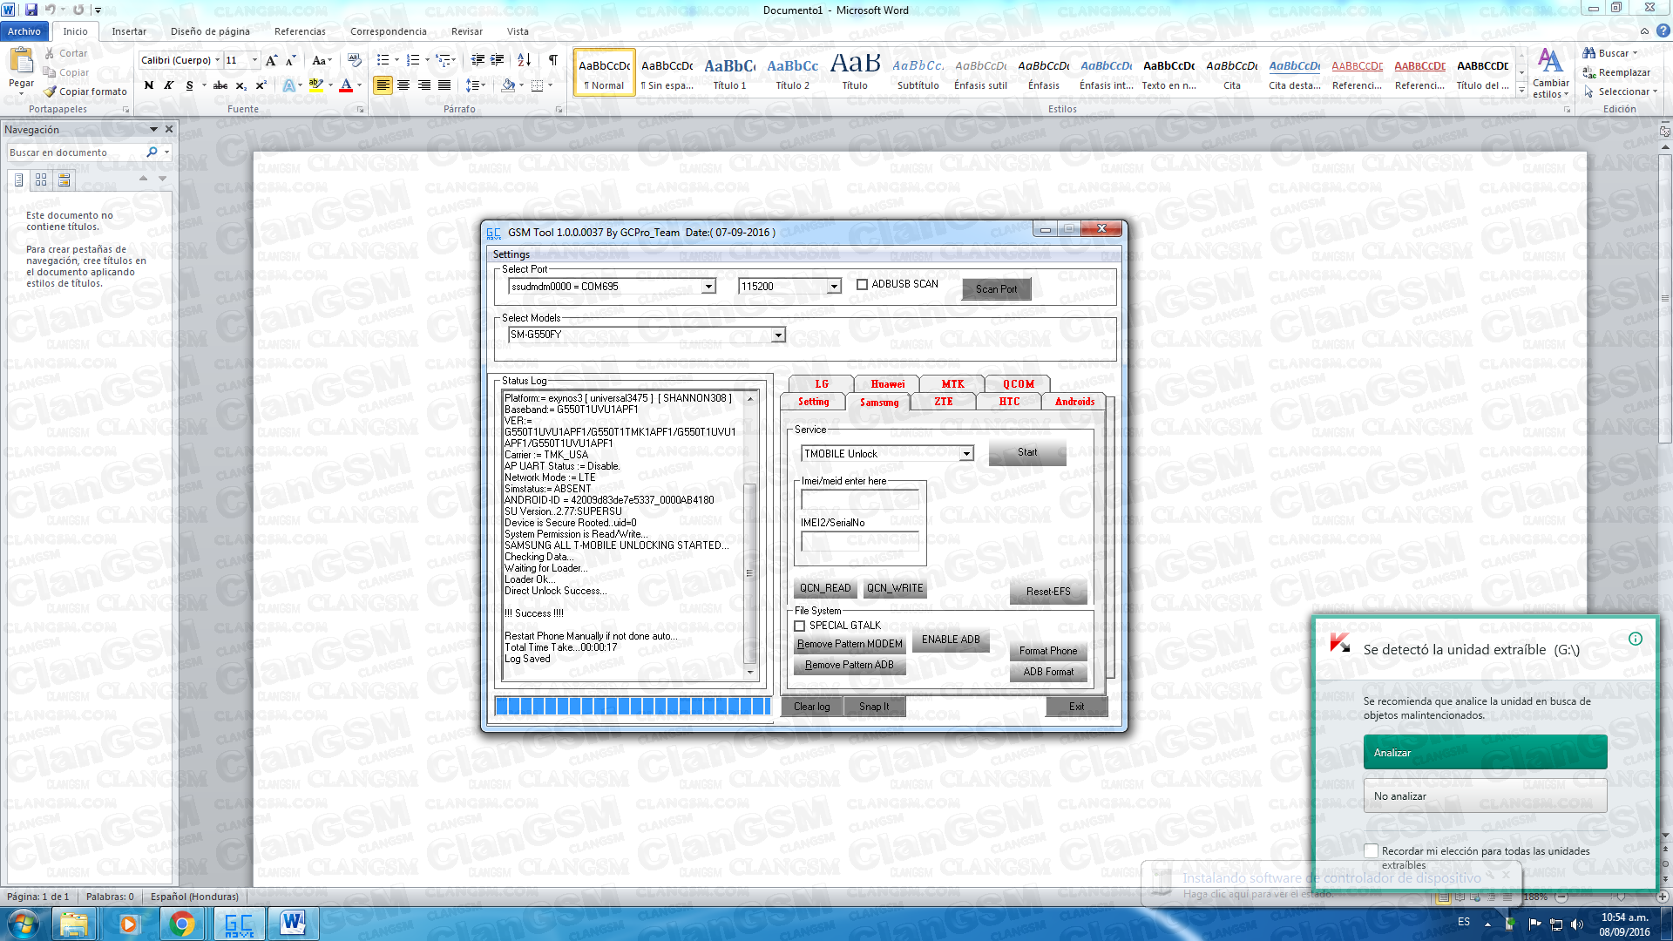Open the Seleccionar dropdown
This screenshot has width=1673, height=941.
[1620, 91]
